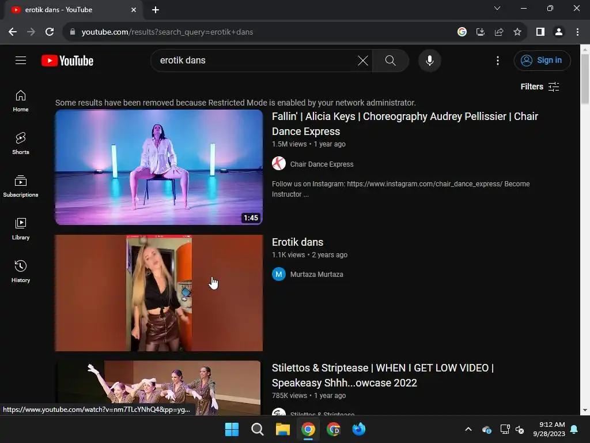
Task: Click the active Chrome taskbar icon
Action: click(x=308, y=429)
